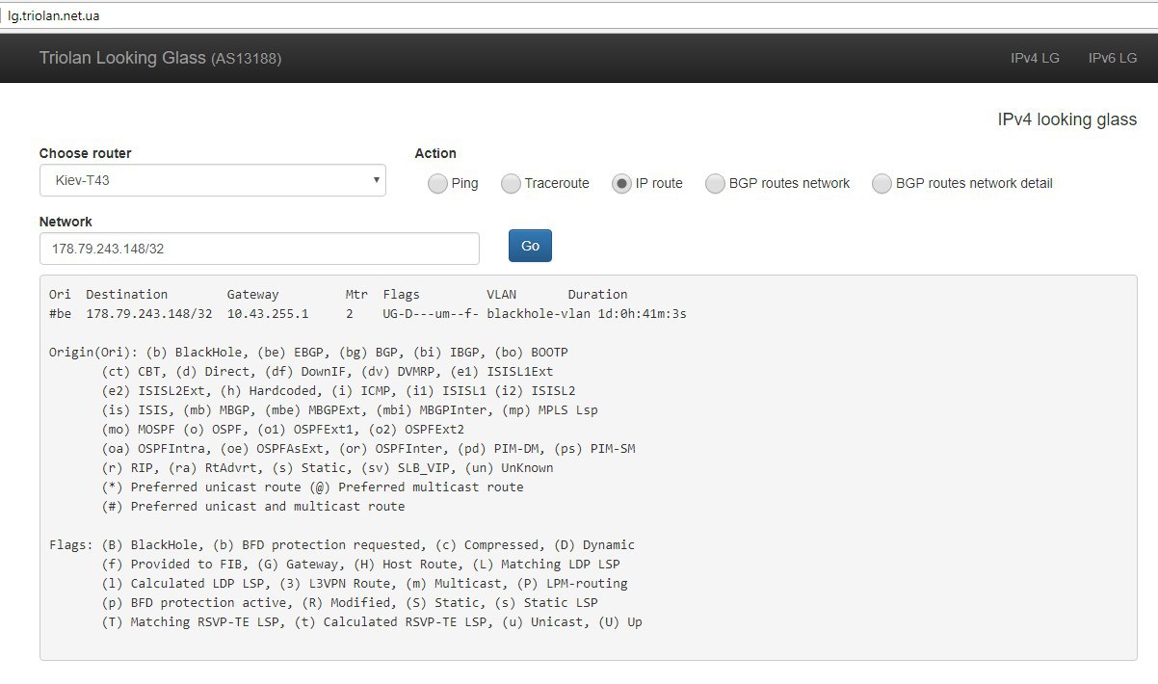The width and height of the screenshot is (1158, 684).
Task: Select the Ping radio button
Action: pyautogui.click(x=437, y=183)
